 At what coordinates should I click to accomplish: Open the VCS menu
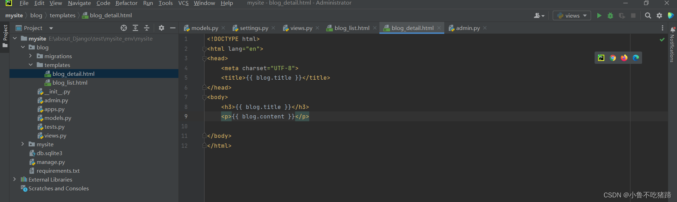(x=183, y=3)
